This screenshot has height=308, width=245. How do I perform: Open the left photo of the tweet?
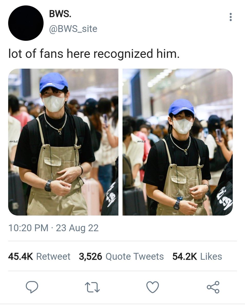tap(63, 142)
